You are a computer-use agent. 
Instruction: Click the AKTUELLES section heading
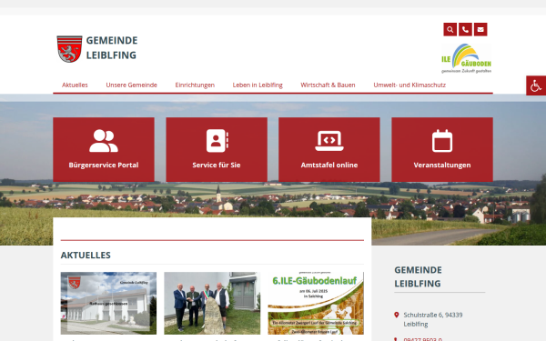[x=86, y=255]
